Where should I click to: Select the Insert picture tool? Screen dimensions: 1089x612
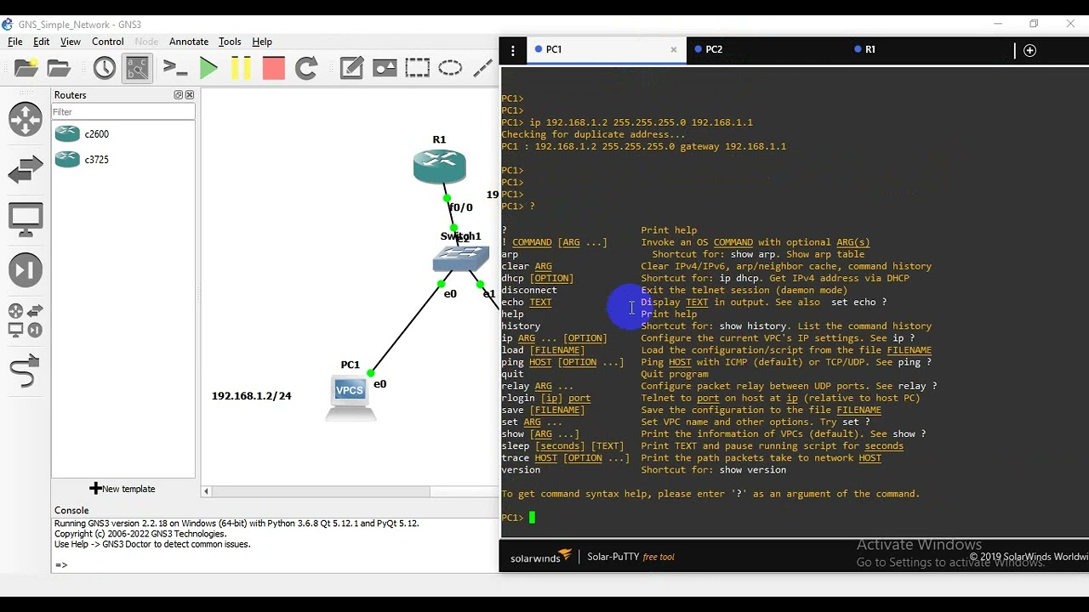[x=385, y=68]
